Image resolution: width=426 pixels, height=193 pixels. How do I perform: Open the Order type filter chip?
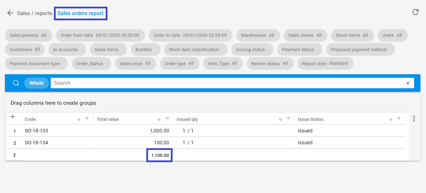point(179,63)
